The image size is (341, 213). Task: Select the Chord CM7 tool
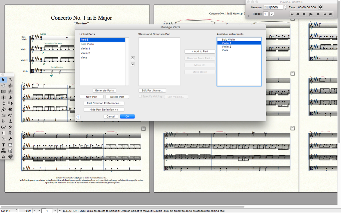click(x=3, y=127)
